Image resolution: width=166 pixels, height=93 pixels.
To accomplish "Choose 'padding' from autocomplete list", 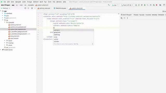I will coord(73,35).
